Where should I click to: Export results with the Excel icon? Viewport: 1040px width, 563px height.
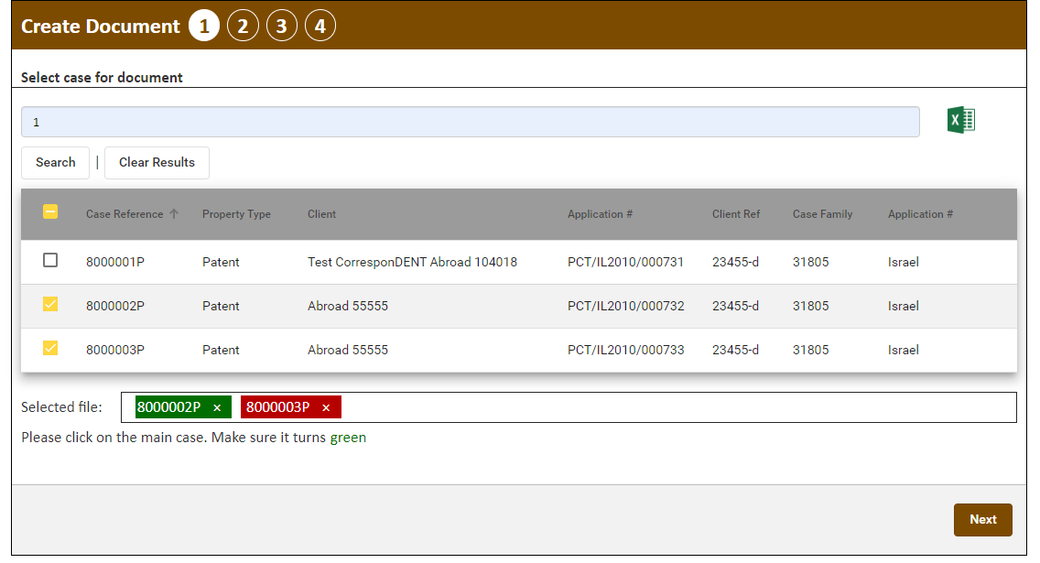pos(961,121)
